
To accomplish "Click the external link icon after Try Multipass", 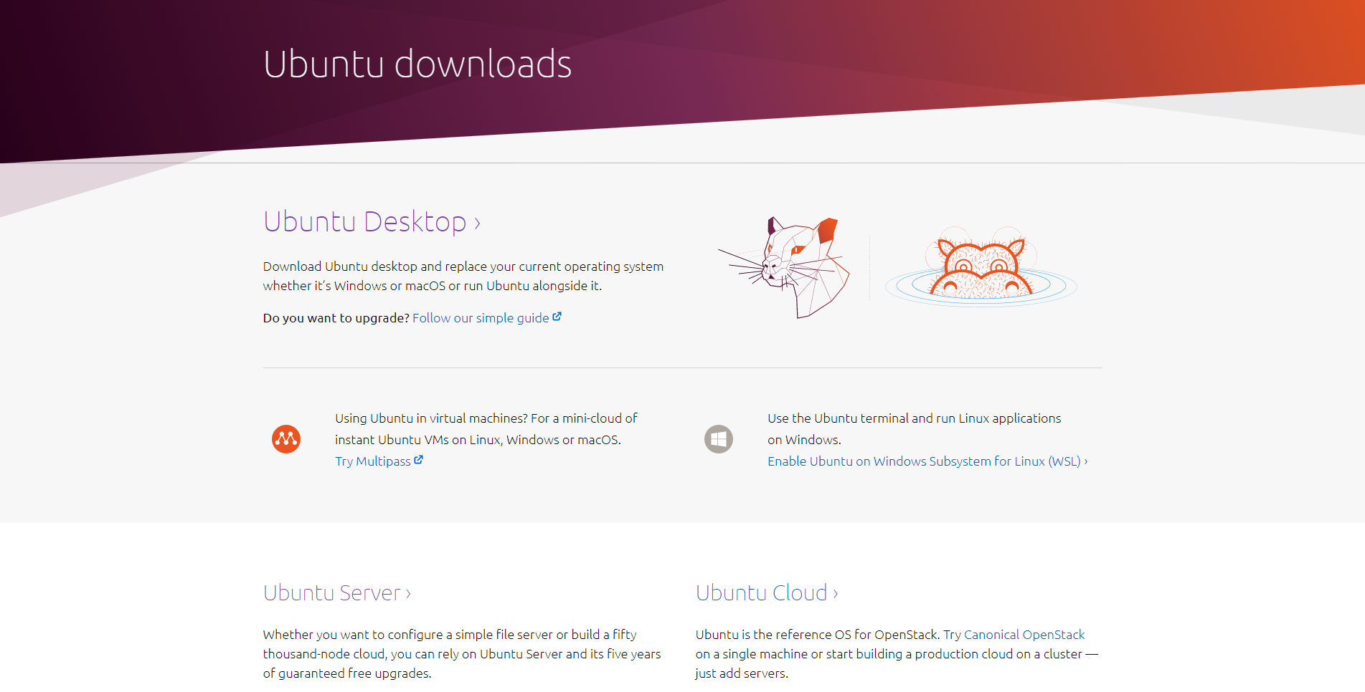I will point(419,460).
